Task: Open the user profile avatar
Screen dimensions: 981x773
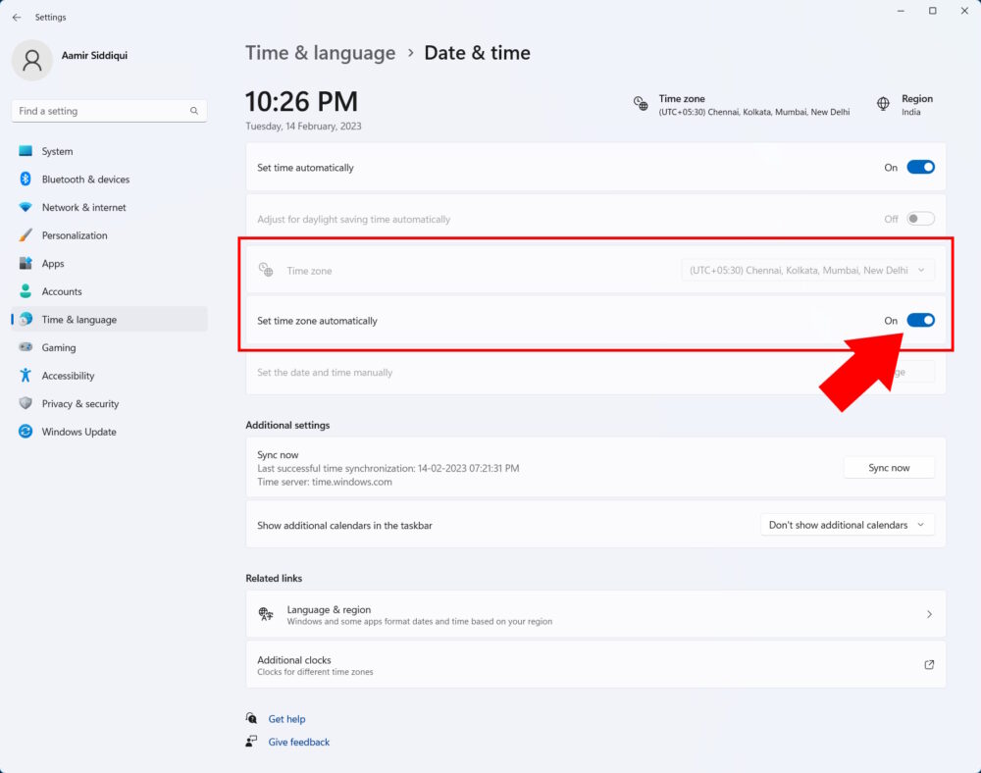Action: 32,61
